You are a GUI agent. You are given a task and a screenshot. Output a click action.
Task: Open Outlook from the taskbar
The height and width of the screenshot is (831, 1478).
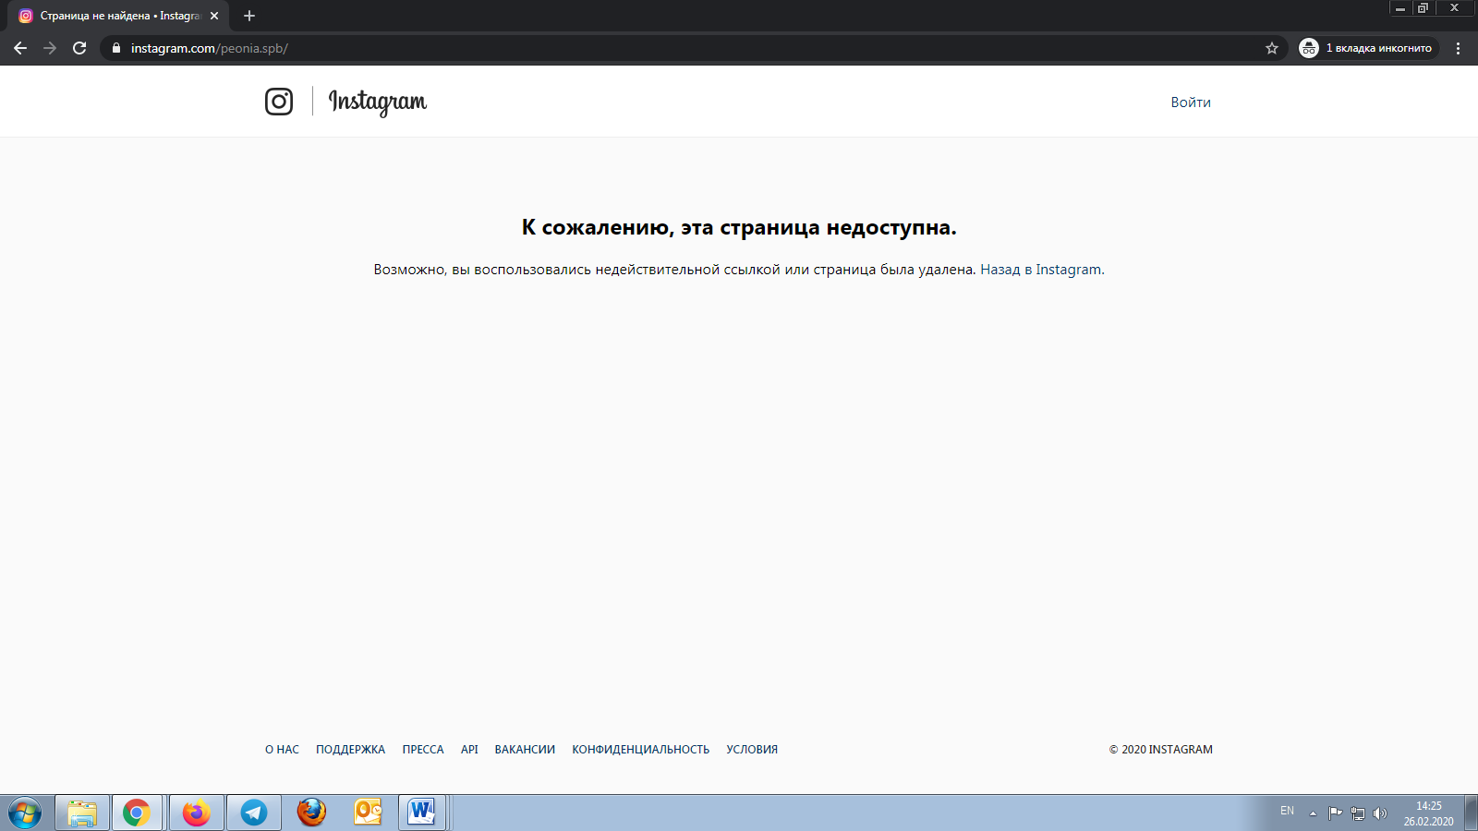coord(368,813)
